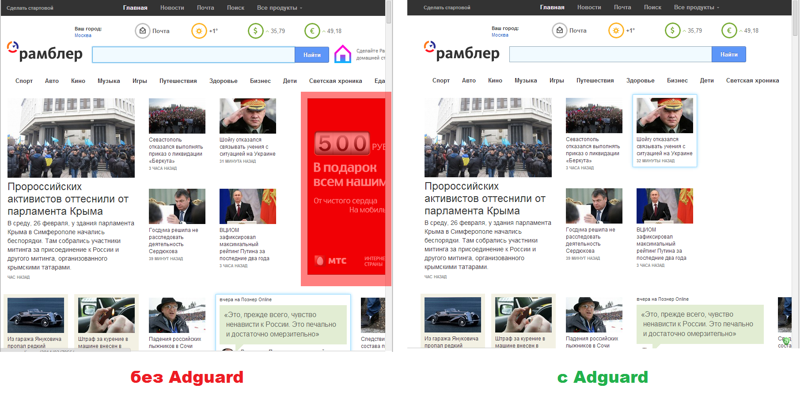Open Pozner quote block in left window

283,325
